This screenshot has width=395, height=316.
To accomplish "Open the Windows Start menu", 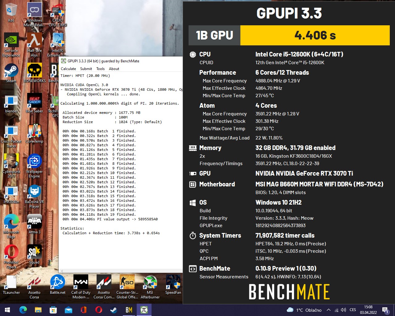I will tap(7, 310).
